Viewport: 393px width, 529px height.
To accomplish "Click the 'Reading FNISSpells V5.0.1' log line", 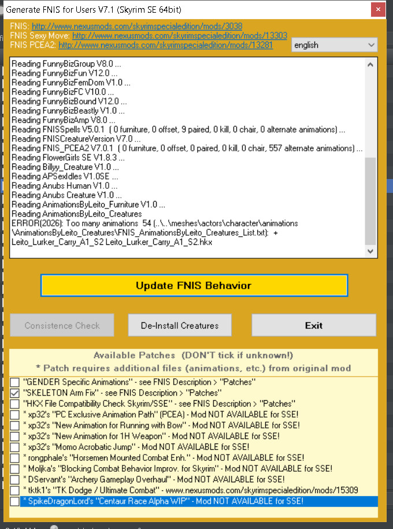I will [x=178, y=129].
